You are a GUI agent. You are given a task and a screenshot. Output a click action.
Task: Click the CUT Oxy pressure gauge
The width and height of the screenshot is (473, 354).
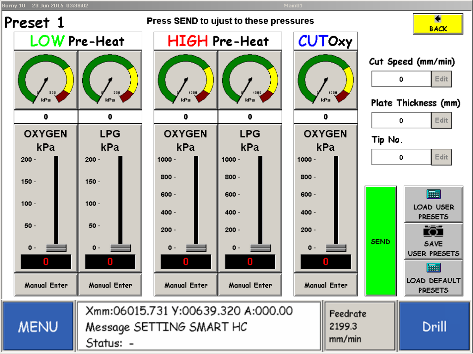point(326,80)
